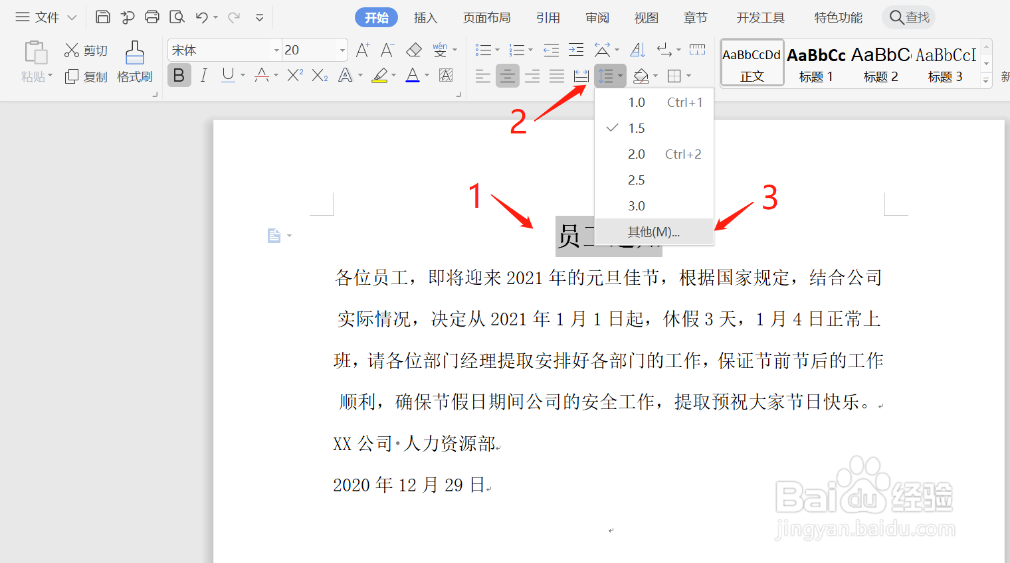Open font size dropdown showing 20
The height and width of the screenshot is (563, 1010).
[x=343, y=50]
